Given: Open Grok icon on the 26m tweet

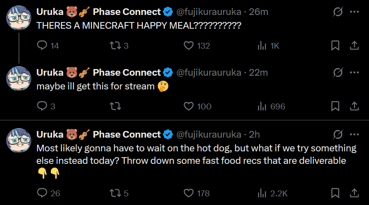Looking at the screenshot, I should [338, 12].
